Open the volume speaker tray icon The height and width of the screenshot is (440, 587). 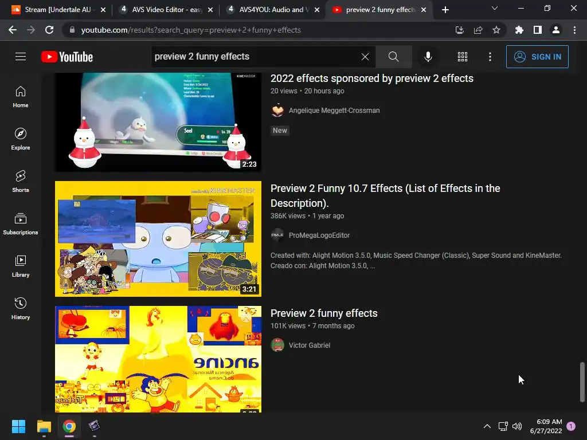pos(517,426)
